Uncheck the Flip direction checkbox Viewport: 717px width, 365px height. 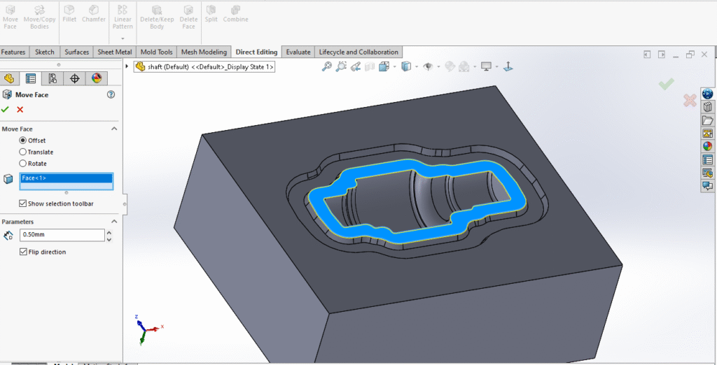[23, 252]
